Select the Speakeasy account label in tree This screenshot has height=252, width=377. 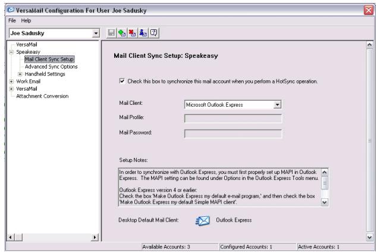[28, 52]
